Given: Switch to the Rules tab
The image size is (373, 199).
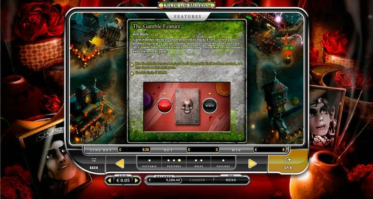Looking at the screenshot, I should tap(199, 163).
